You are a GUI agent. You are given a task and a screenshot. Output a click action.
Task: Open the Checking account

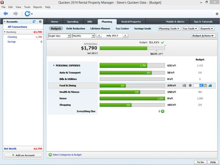coord(12,37)
